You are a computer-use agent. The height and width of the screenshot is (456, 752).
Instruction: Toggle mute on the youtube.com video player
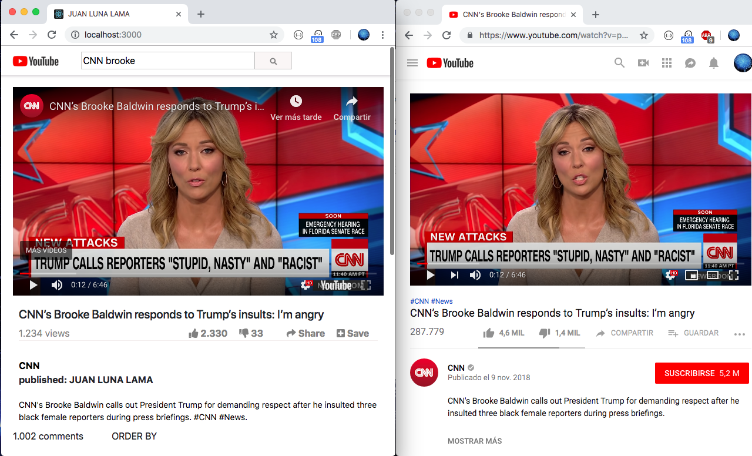coord(475,275)
